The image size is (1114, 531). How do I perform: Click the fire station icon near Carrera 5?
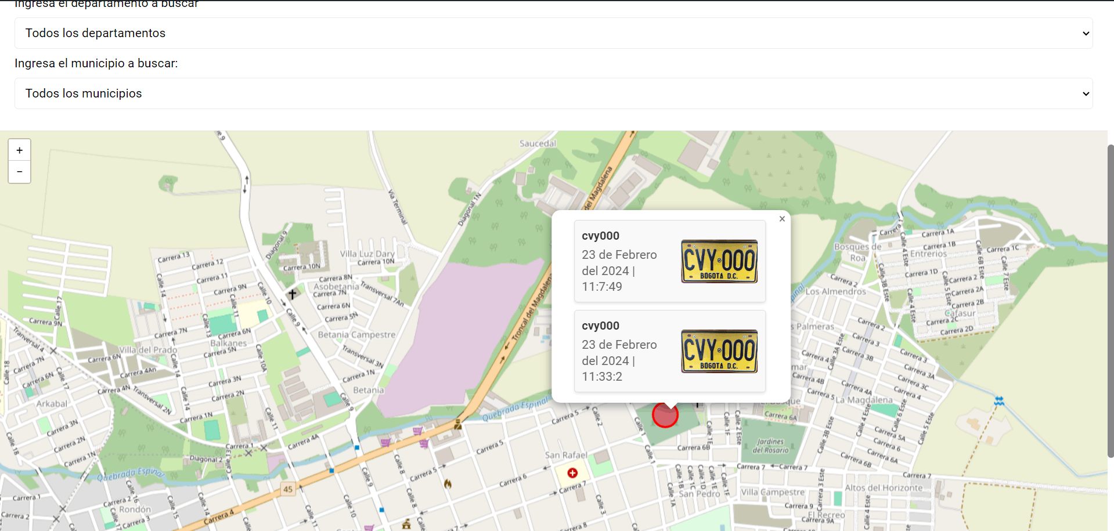(x=448, y=484)
